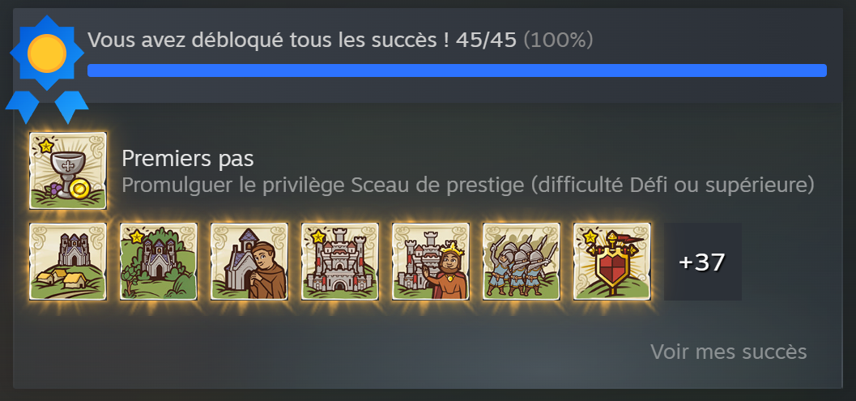Click the monk beside chapel achievement

(249, 262)
